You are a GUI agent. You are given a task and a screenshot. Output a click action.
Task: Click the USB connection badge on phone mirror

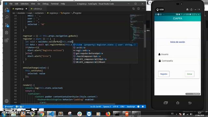(x=160, y=9)
